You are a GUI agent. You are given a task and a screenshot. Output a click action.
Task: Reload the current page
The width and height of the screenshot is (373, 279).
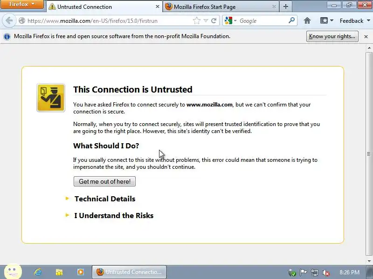(214, 20)
